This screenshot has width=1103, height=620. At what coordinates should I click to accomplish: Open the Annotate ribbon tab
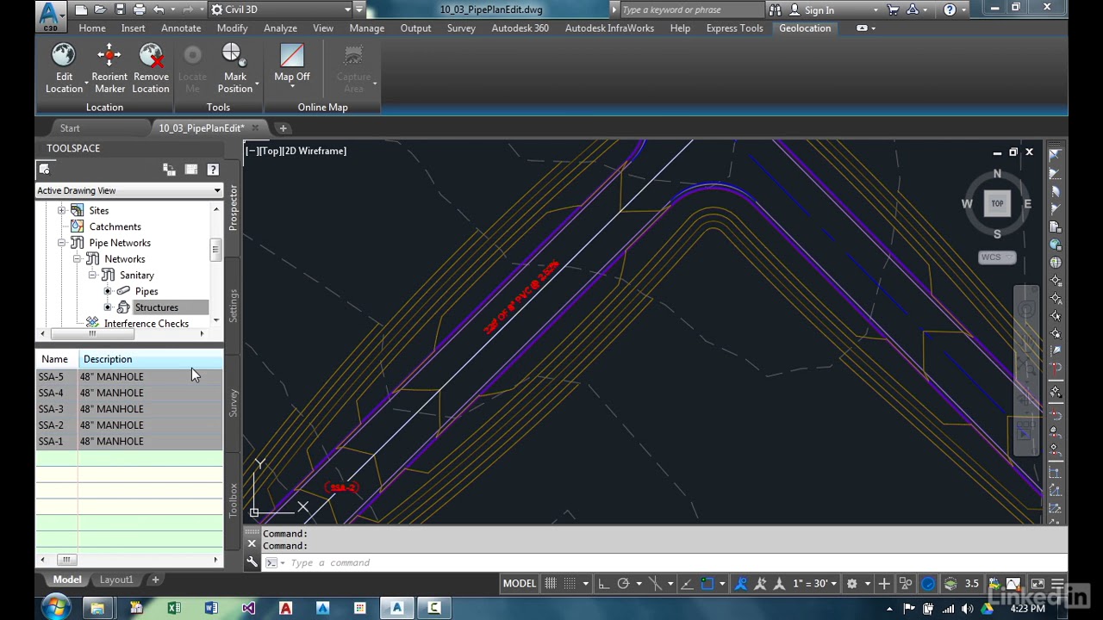coord(181,28)
